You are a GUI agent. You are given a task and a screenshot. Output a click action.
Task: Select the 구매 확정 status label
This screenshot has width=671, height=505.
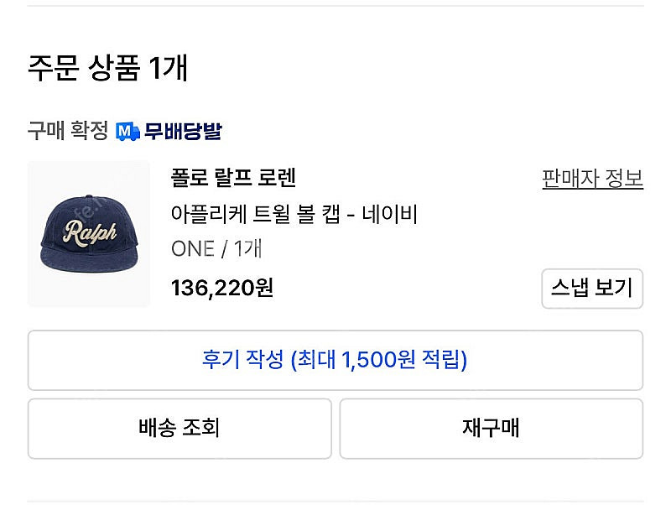click(68, 130)
